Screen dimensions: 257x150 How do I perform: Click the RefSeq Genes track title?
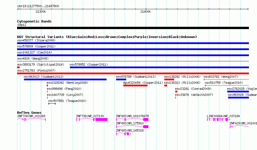click(x=29, y=112)
